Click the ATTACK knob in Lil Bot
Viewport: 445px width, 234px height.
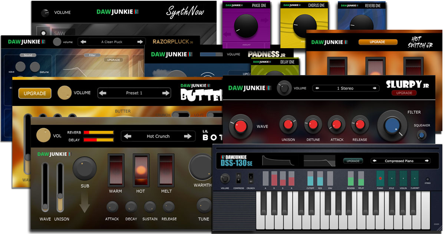(112, 207)
